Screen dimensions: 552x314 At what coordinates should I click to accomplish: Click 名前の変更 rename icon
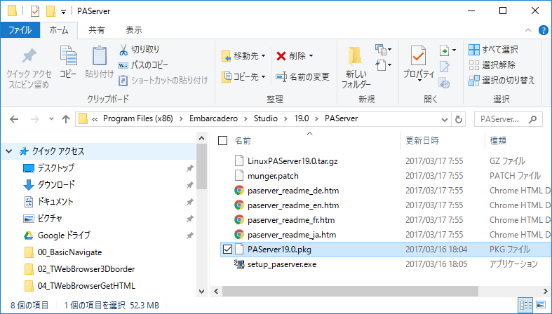coord(281,76)
